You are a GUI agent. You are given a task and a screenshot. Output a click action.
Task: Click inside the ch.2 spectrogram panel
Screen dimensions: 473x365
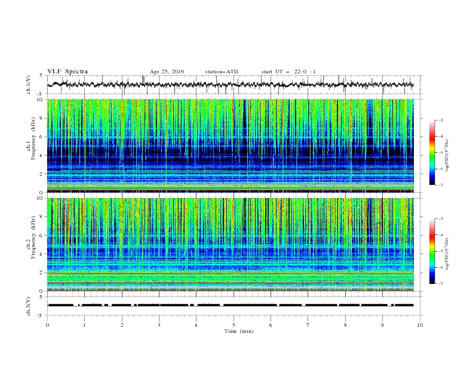pos(231,245)
